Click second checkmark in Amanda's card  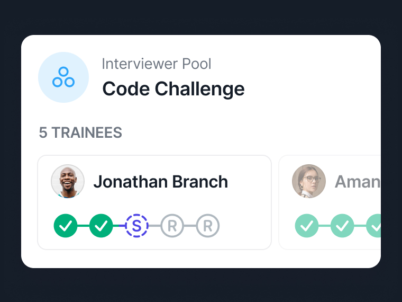(x=342, y=226)
